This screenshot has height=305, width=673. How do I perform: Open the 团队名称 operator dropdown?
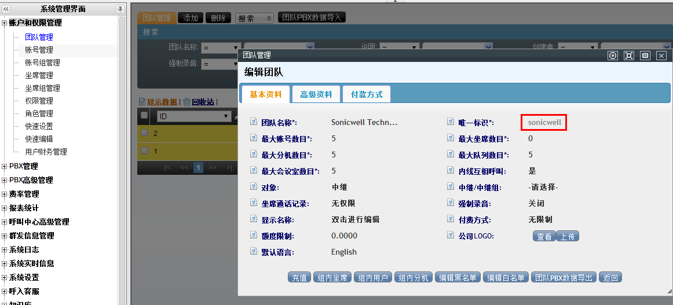pyautogui.click(x=236, y=47)
